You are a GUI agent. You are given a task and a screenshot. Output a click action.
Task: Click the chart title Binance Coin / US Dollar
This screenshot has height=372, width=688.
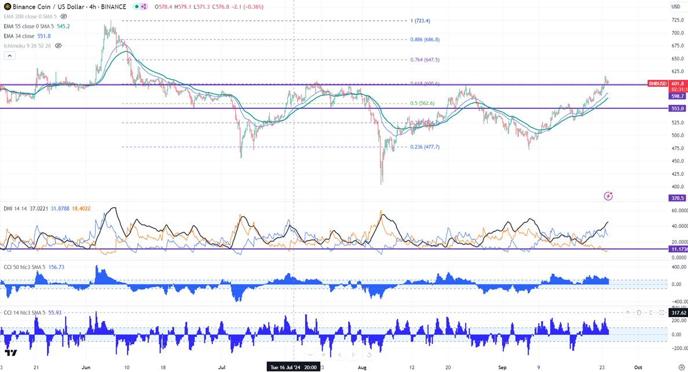[49, 6]
